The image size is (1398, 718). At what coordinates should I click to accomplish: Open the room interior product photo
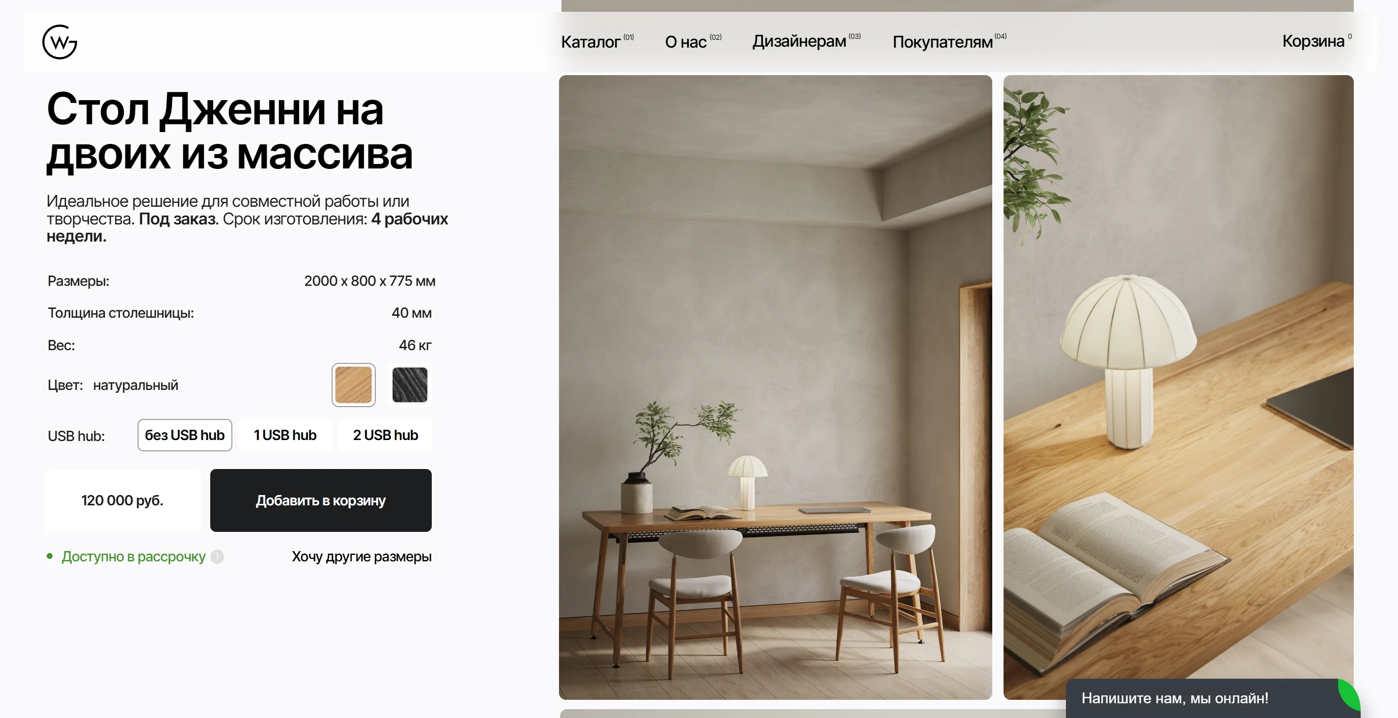[x=775, y=387]
